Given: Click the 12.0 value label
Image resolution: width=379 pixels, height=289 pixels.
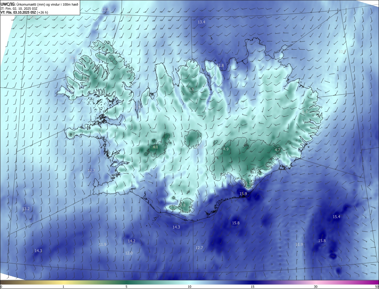Looking at the screenshot, I should (x=129, y=253).
